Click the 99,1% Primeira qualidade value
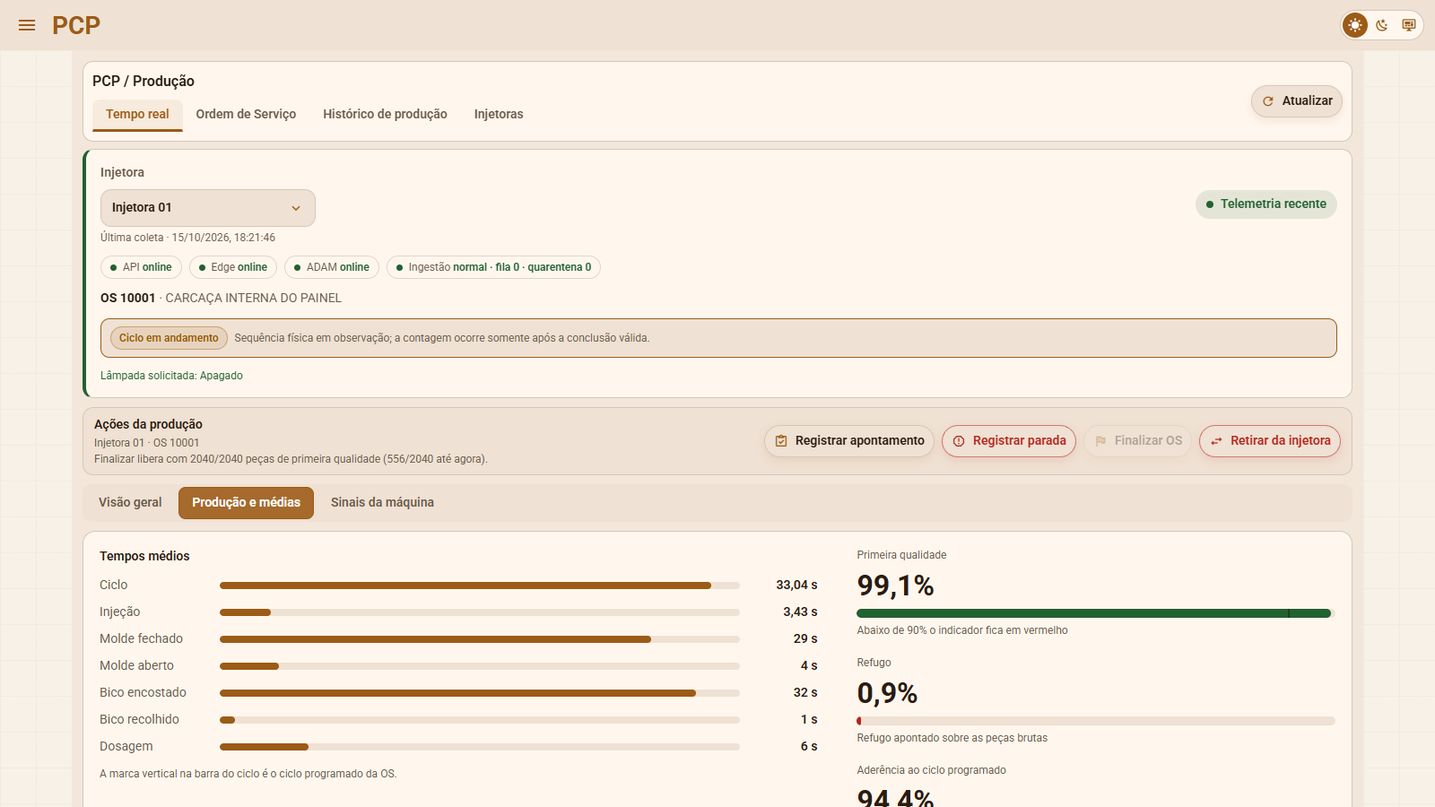 [x=895, y=586]
